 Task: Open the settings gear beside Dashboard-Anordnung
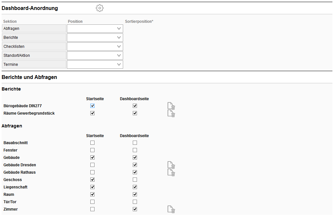(99, 8)
